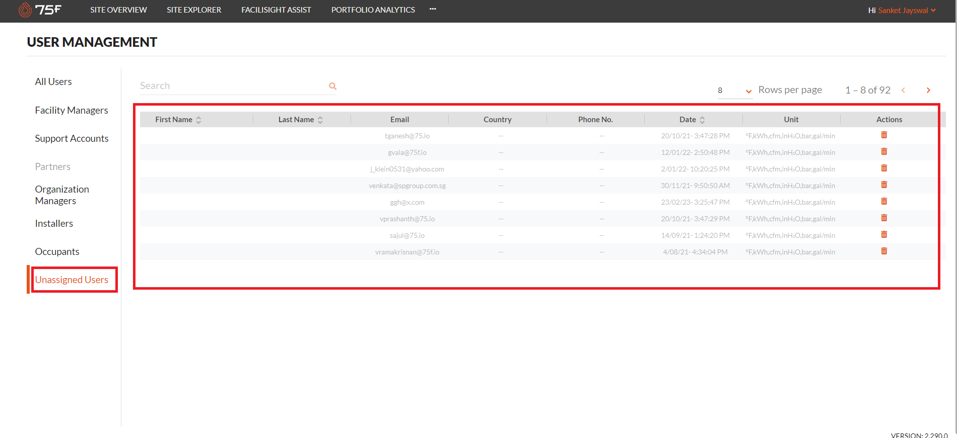Open the more options ellipsis menu
Screen dimensions: 957x438
(433, 9)
